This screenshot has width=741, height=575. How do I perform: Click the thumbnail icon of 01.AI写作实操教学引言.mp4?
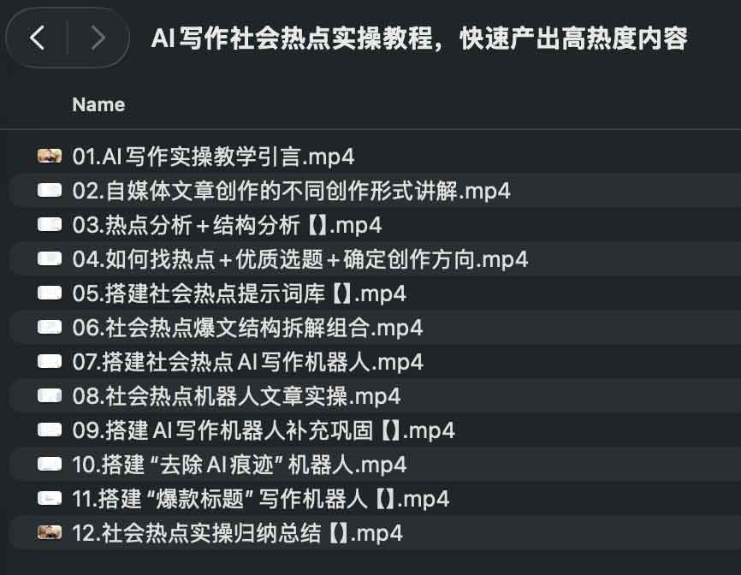click(x=50, y=157)
